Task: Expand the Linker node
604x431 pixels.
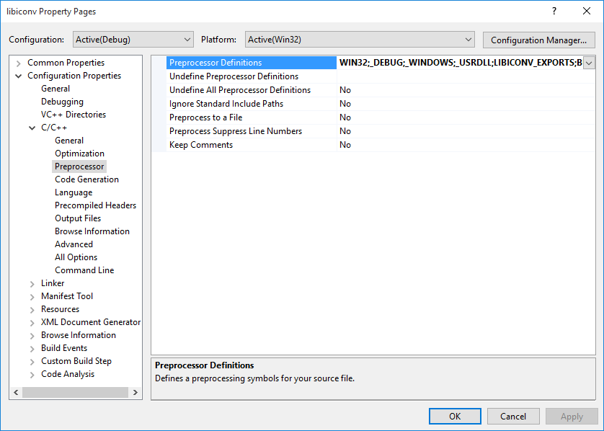Action: point(32,284)
